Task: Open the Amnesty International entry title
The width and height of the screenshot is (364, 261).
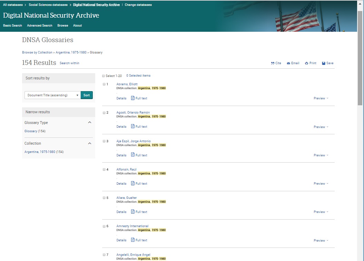Action: 132,226
